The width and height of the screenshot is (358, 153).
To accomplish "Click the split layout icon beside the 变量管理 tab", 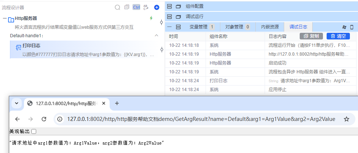I will point(178,27).
